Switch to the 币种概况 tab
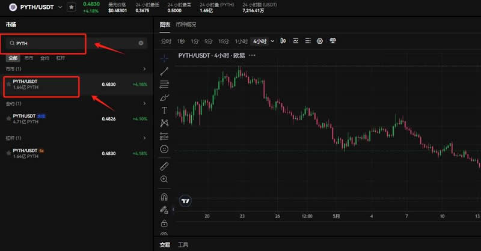Viewport: 481px width, 251px height. (186, 25)
